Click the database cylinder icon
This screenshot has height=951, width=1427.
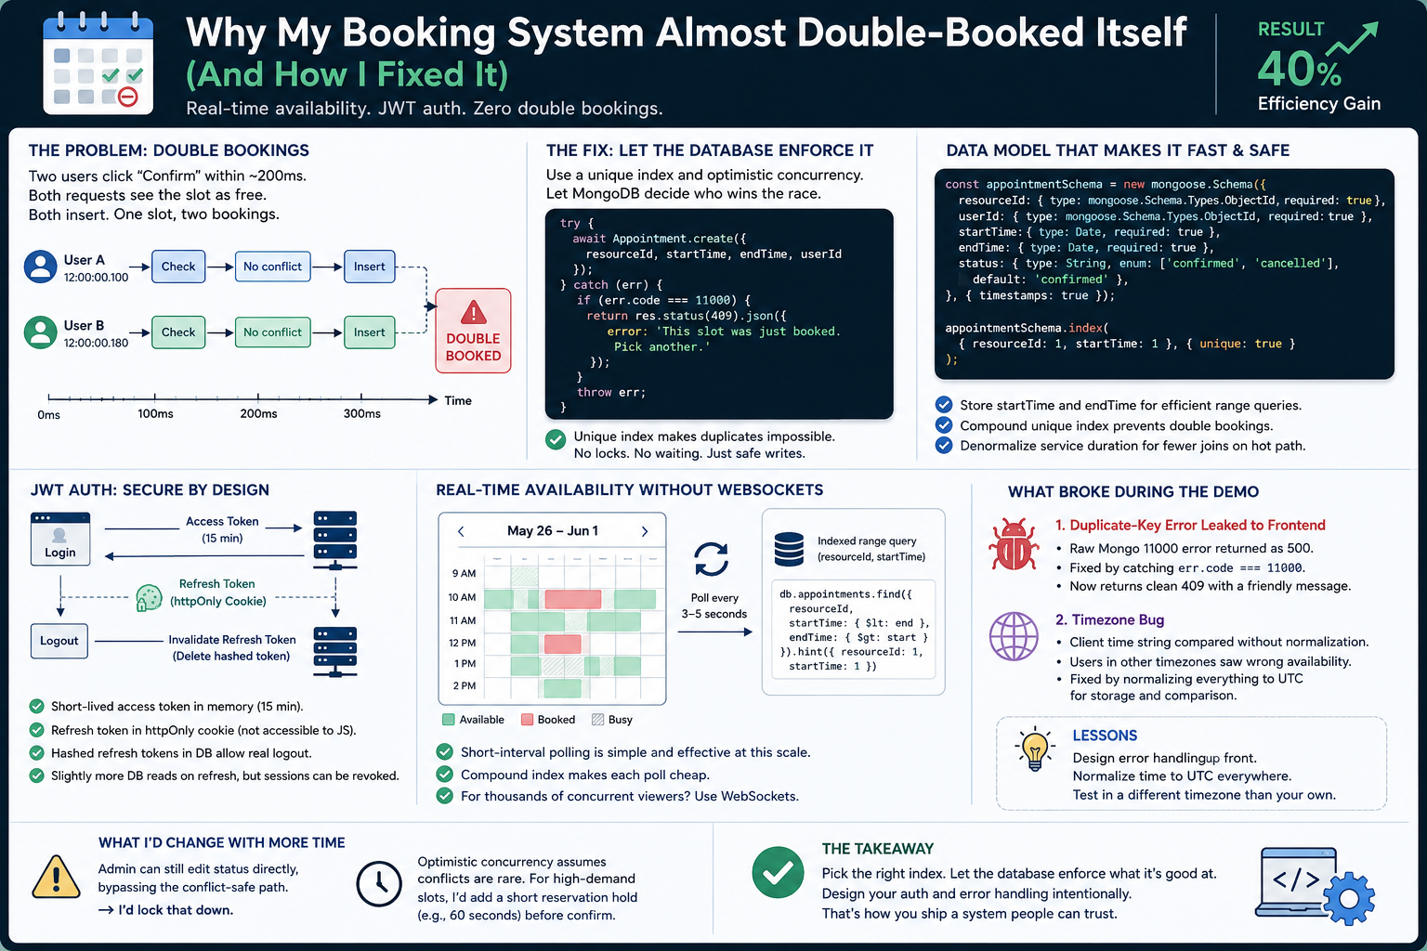coord(789,549)
